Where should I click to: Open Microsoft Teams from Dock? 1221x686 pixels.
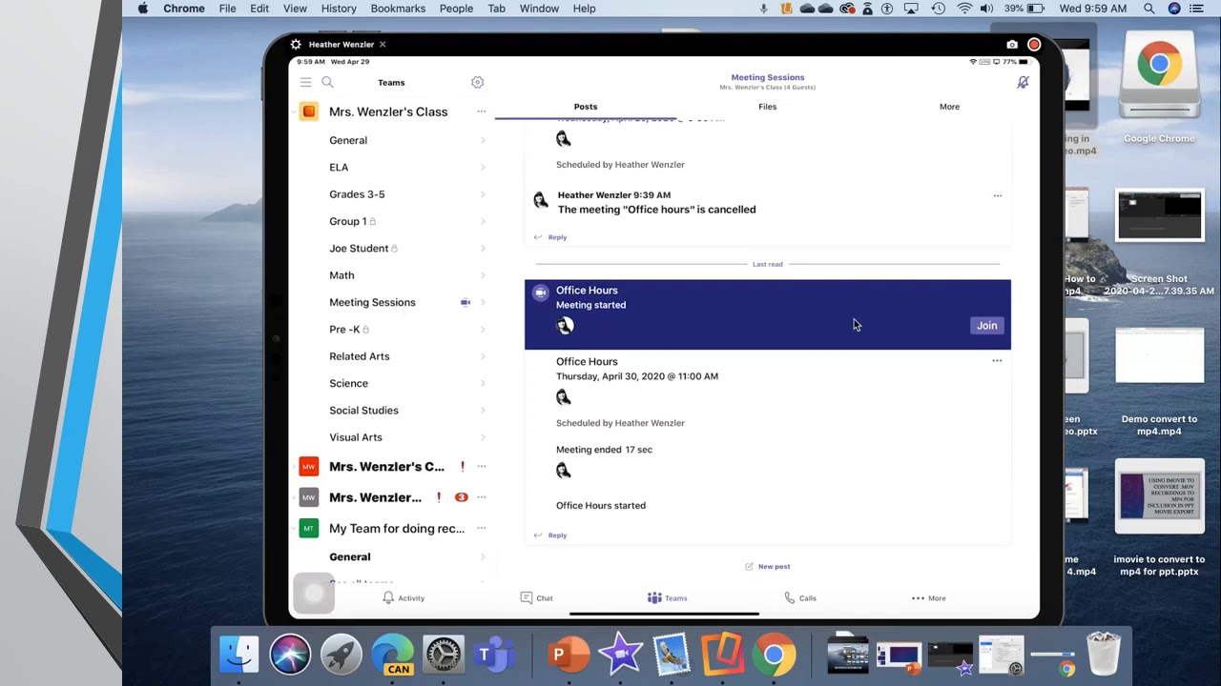click(495, 655)
